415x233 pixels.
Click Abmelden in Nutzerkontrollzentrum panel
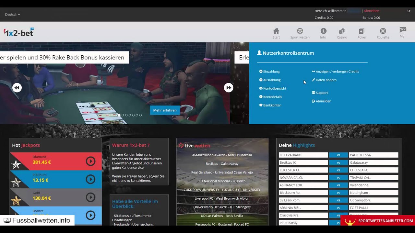click(322, 101)
